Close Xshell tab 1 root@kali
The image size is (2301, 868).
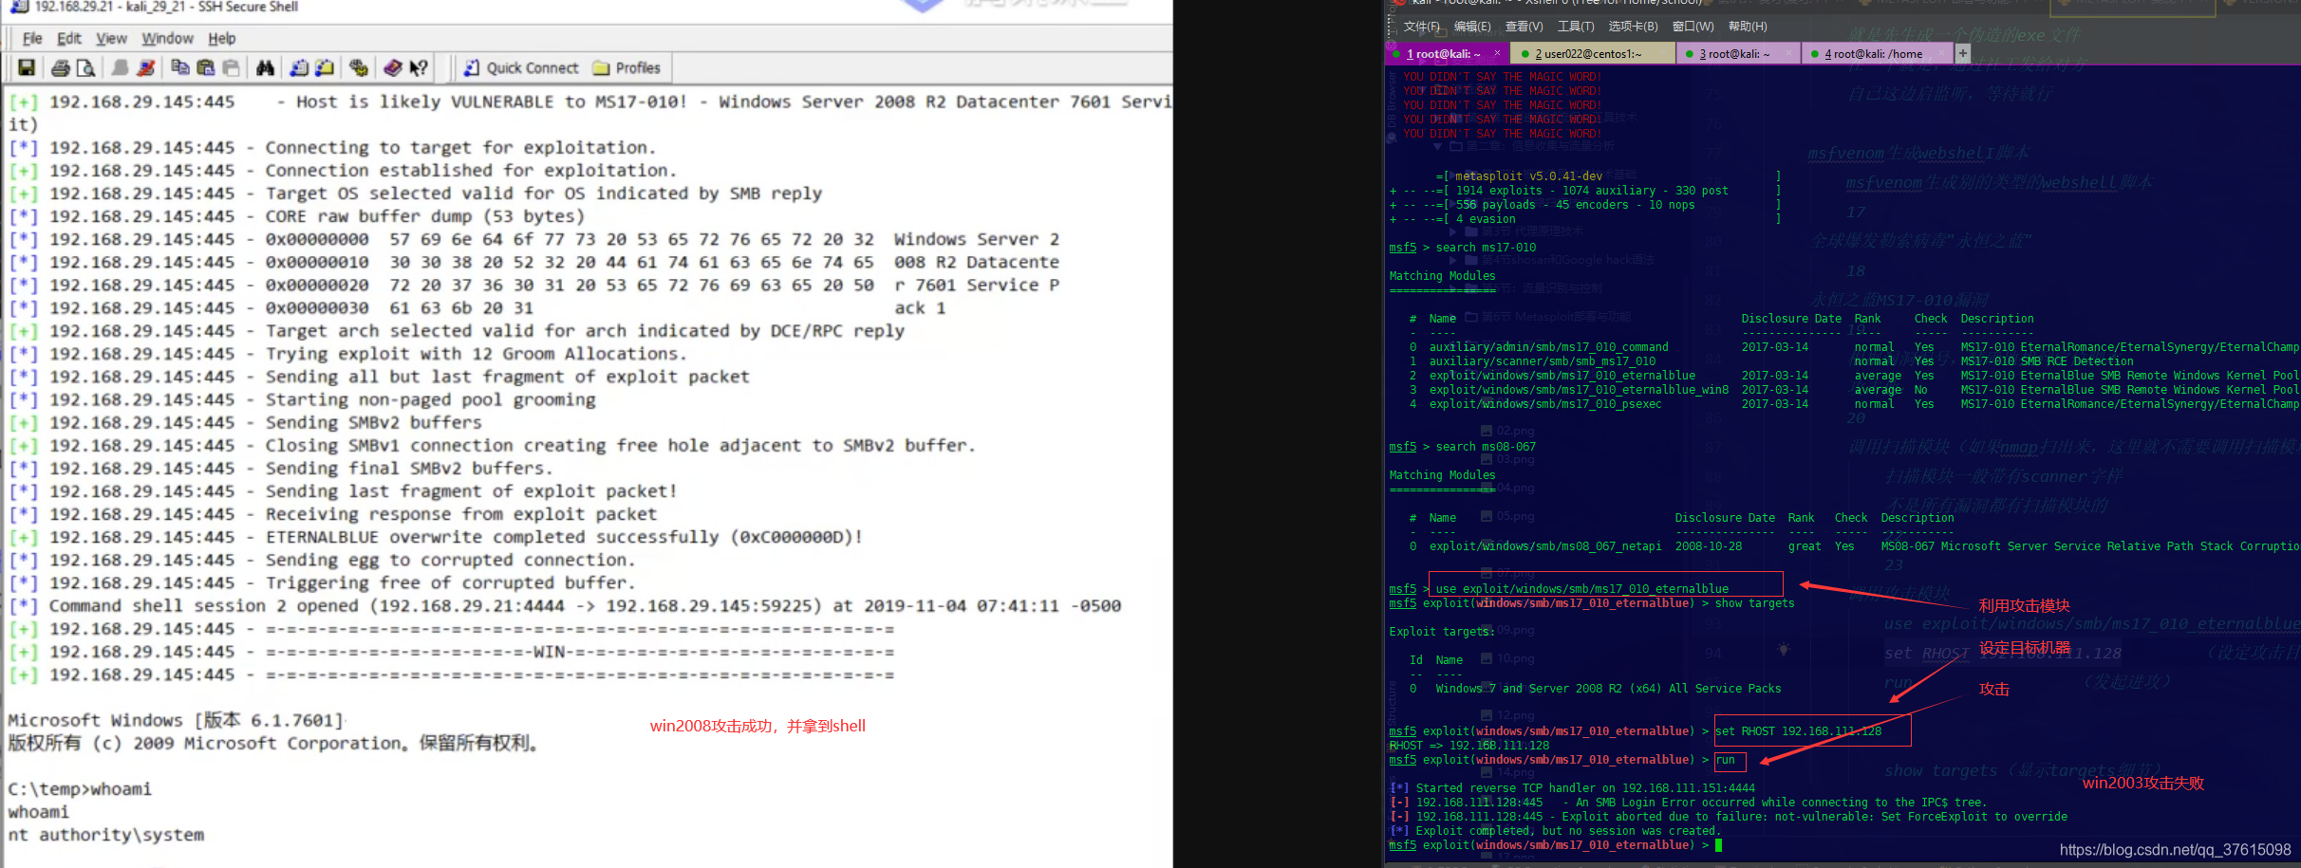[1497, 53]
